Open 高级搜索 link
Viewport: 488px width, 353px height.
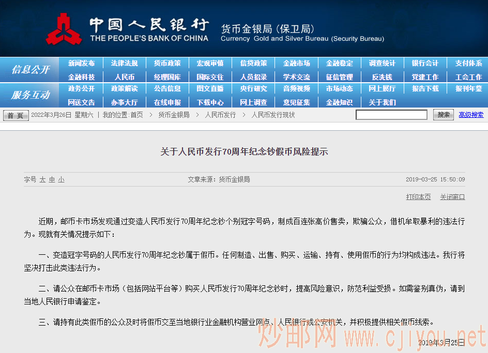click(471, 115)
